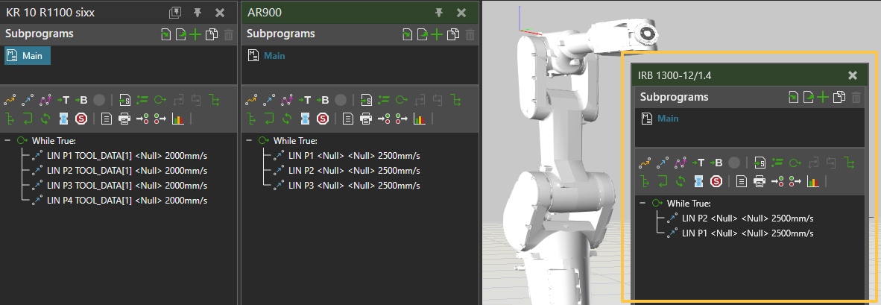Collapse While True loop in AR900 program

[249, 141]
